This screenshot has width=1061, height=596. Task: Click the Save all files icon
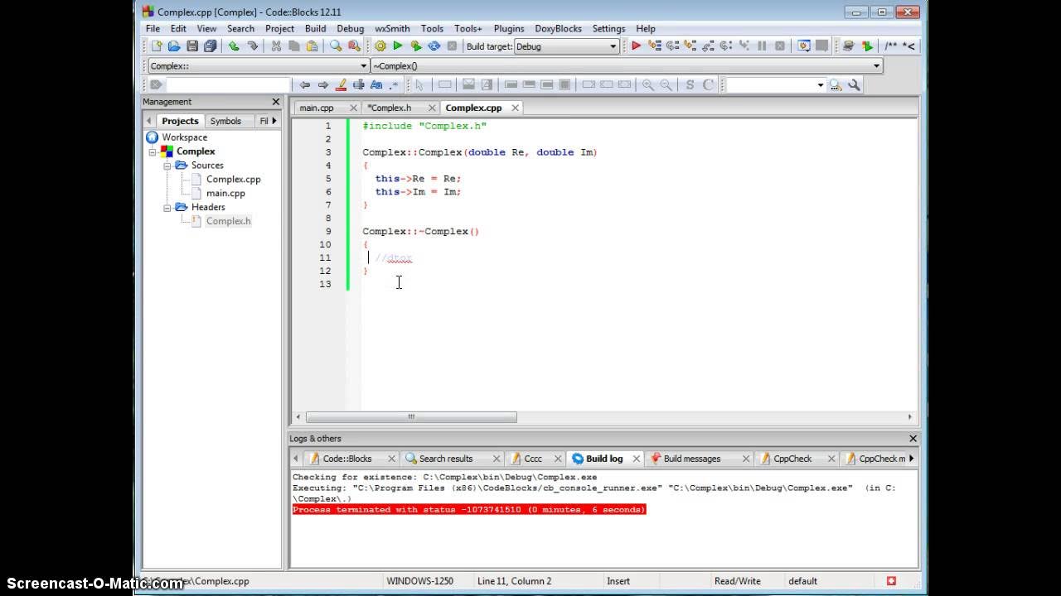tap(210, 46)
